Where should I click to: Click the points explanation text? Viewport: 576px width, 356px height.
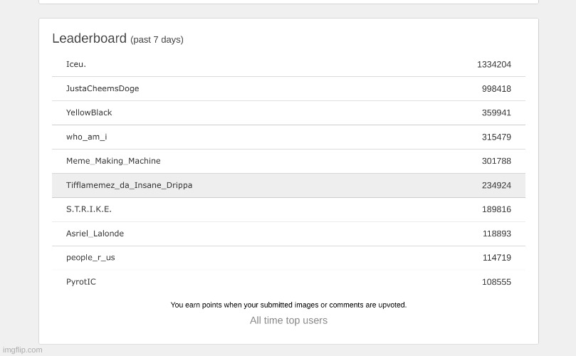pyautogui.click(x=288, y=305)
